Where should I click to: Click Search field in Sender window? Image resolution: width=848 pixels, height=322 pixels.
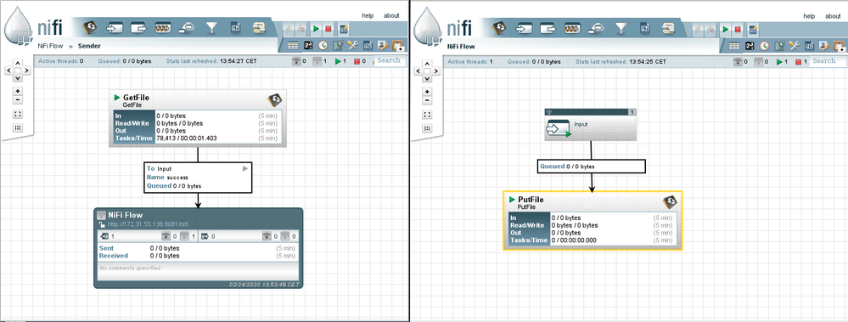coord(389,60)
